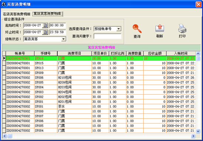
Task: Click the start time 00:00:00 field
Action: [x=58, y=25]
